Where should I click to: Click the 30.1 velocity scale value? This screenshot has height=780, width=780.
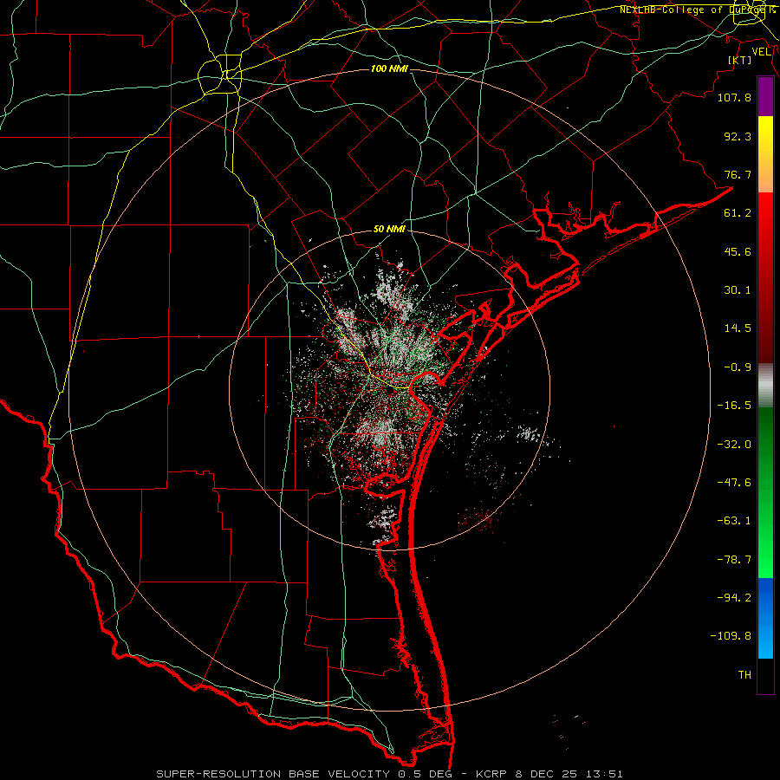[x=738, y=290]
